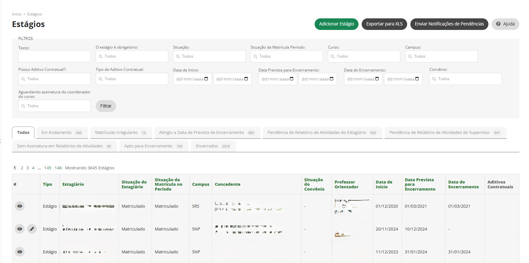
Task: Select the Encerrados tab
Action: [x=213, y=146]
